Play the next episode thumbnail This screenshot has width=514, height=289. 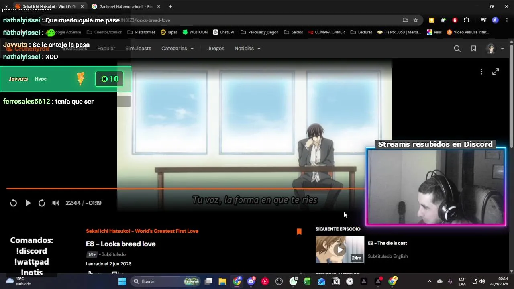click(x=340, y=250)
